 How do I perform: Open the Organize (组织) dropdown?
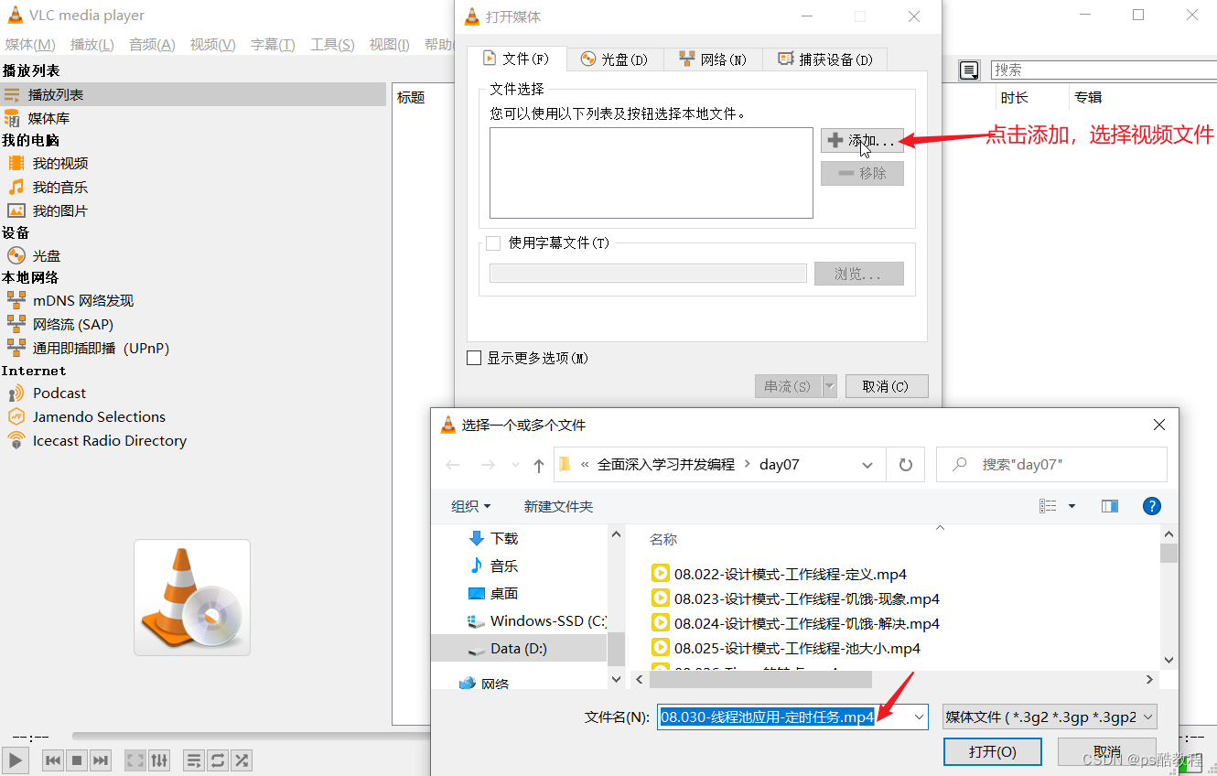(x=471, y=506)
